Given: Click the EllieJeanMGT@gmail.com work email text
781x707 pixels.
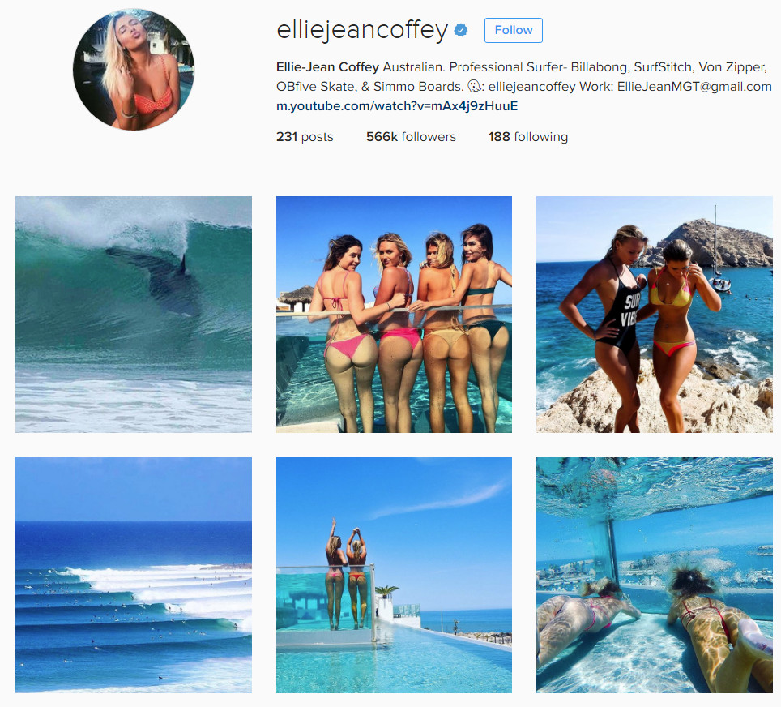Looking at the screenshot, I should tap(694, 87).
